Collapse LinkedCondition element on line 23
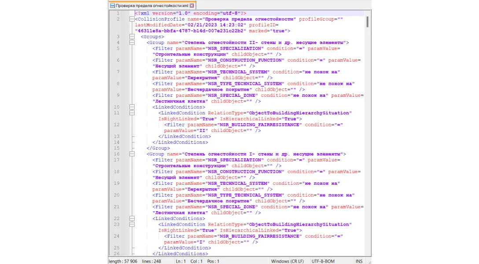479x264 pixels. pos(132,224)
